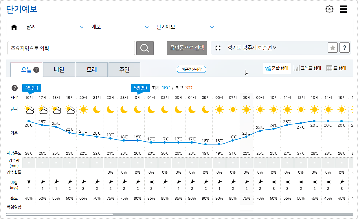Click sun icon at 08시
The image size is (358, 219).
pos(247,110)
